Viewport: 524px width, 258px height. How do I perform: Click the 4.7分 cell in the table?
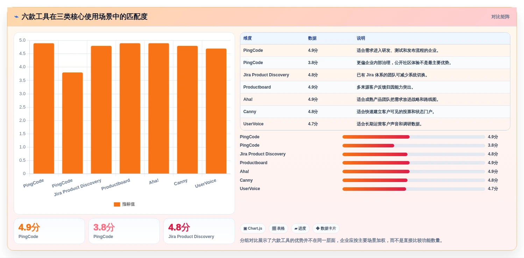pyautogui.click(x=313, y=124)
